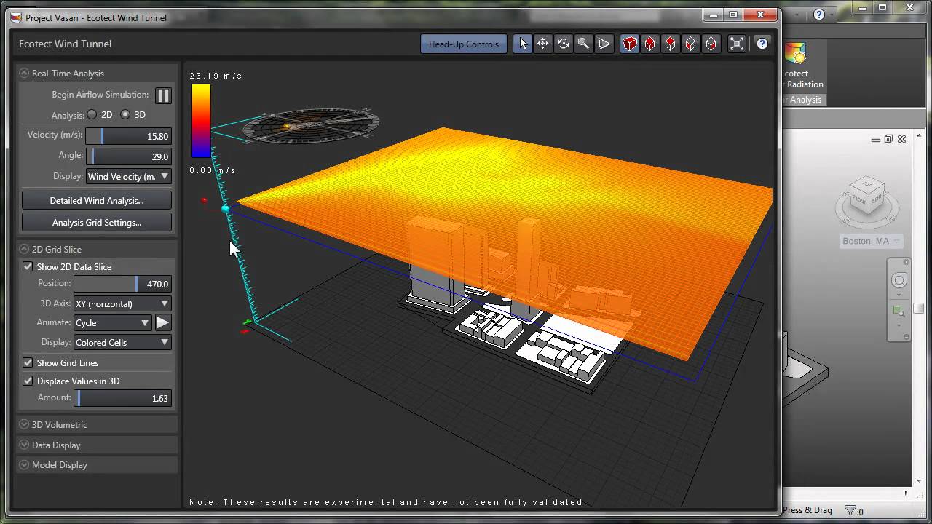Open Head-Up Controls
The width and height of the screenshot is (932, 524).
[464, 43]
